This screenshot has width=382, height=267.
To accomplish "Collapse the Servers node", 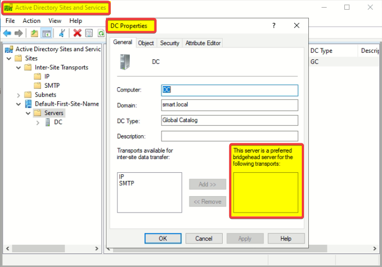I will click(x=28, y=113).
